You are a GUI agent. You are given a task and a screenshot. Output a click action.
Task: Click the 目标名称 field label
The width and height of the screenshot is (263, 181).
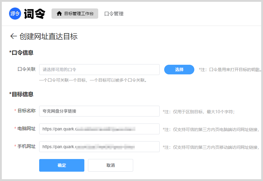click(27, 111)
